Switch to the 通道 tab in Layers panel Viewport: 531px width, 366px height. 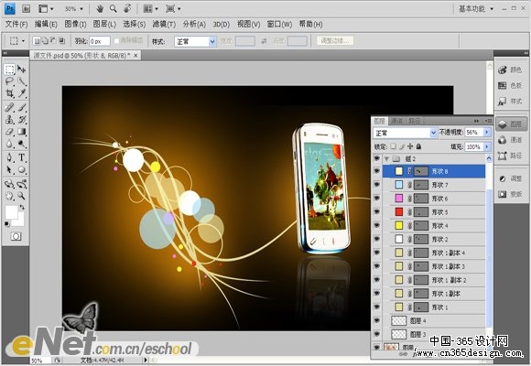click(x=396, y=121)
